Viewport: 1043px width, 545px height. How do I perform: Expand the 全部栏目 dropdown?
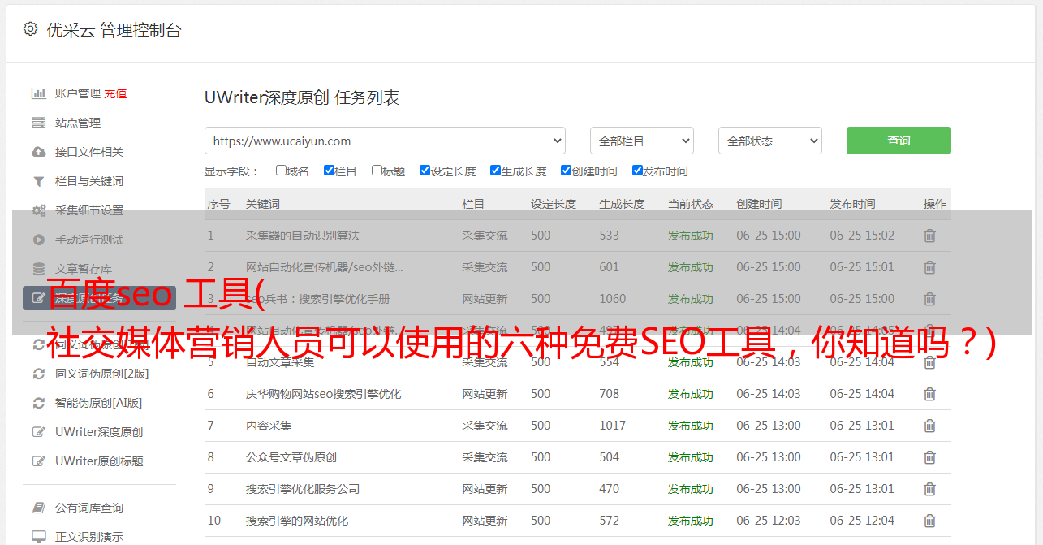(x=641, y=141)
